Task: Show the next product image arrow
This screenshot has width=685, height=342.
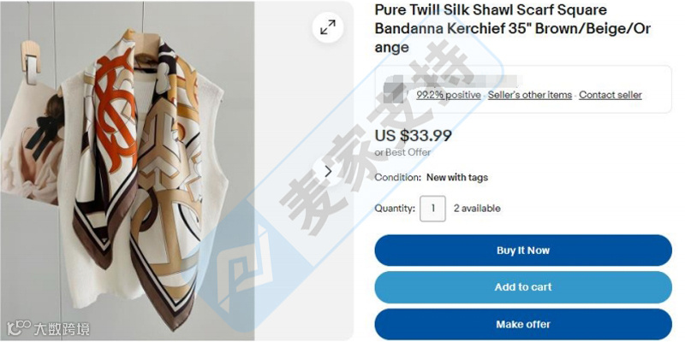Action: point(328,172)
